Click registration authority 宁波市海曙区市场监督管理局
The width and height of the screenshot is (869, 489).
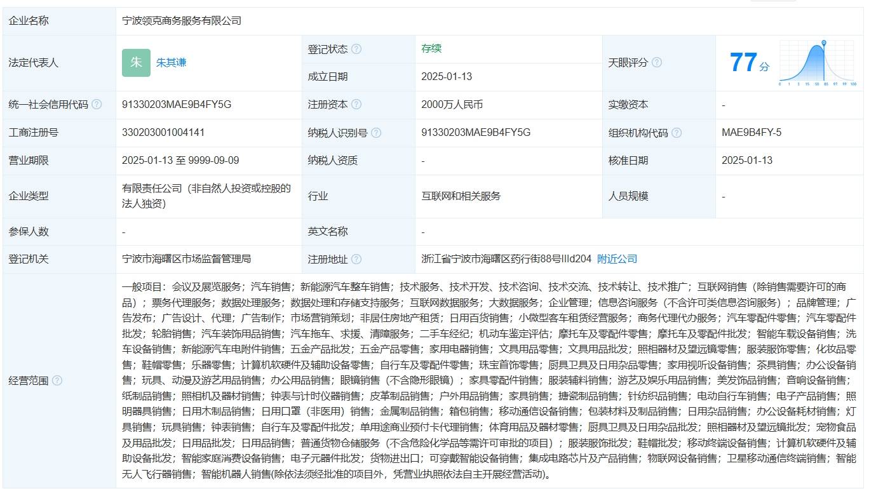[x=187, y=259]
